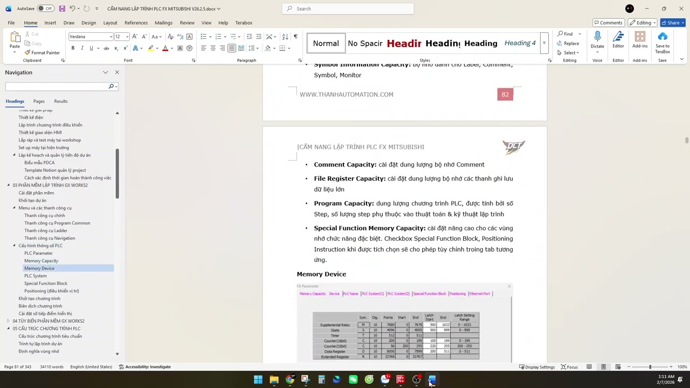Switch to the References ribbon tab
This screenshot has height=388, width=690.
pos(136,23)
